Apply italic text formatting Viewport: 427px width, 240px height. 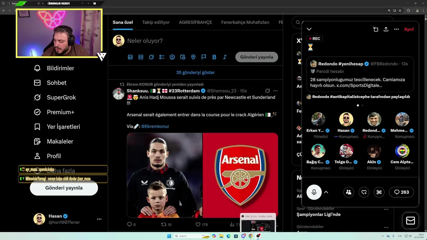[x=225, y=57]
